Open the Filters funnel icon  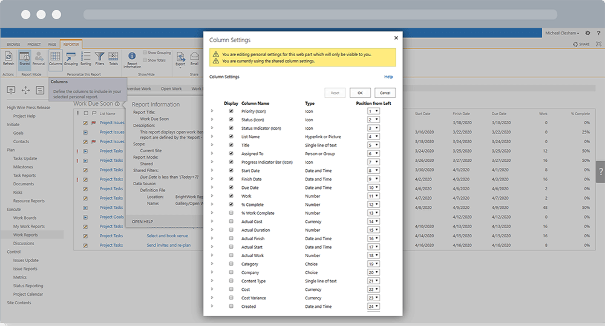point(100,57)
